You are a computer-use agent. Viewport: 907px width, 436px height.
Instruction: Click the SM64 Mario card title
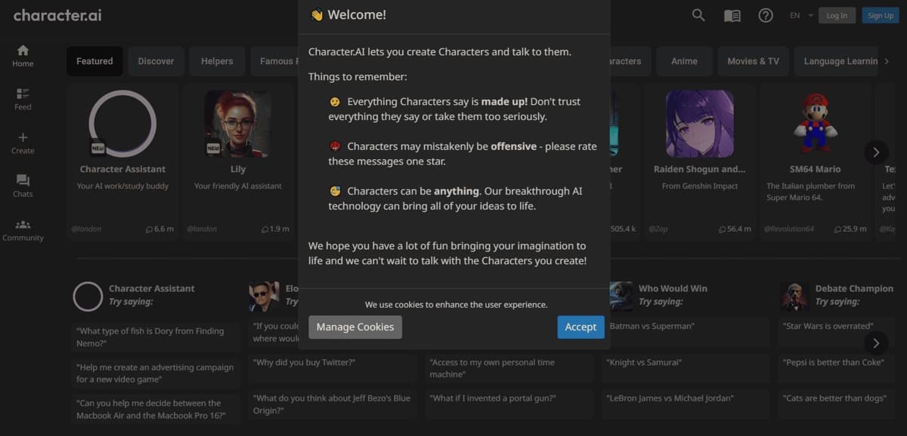[815, 169]
